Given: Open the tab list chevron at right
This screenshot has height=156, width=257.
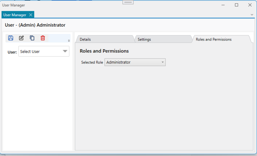Looking at the screenshot, I should coord(252,15).
